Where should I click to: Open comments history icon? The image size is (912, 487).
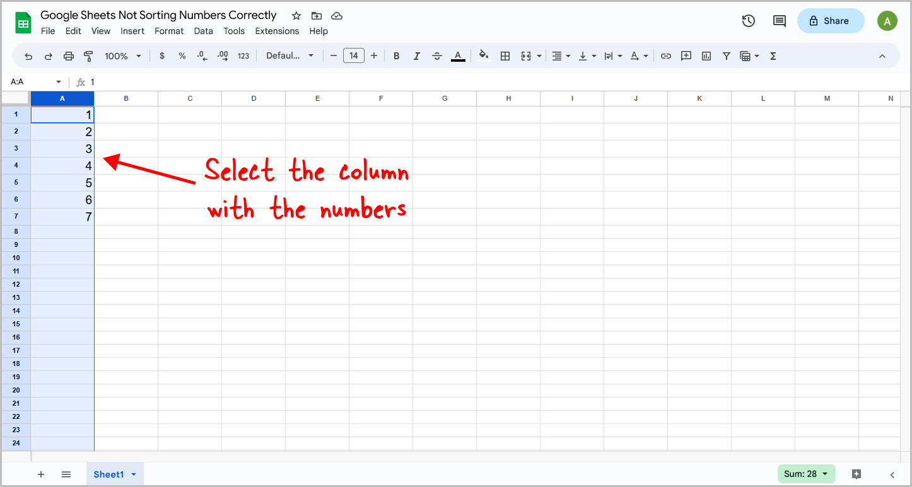click(780, 21)
